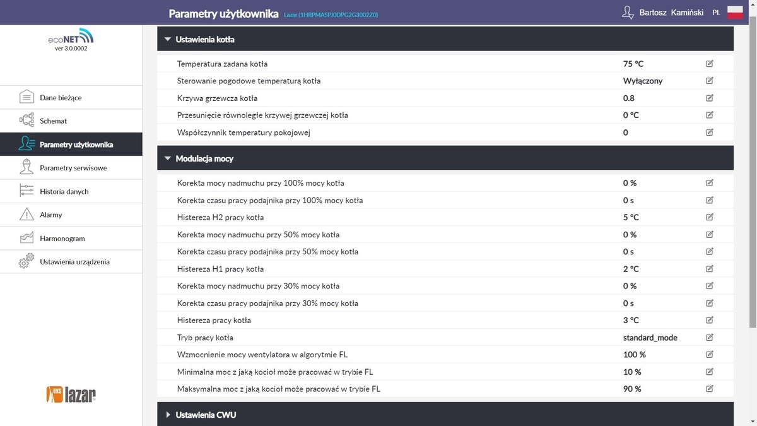Edit Histereza H2 pracy kotła setting

tap(710, 217)
